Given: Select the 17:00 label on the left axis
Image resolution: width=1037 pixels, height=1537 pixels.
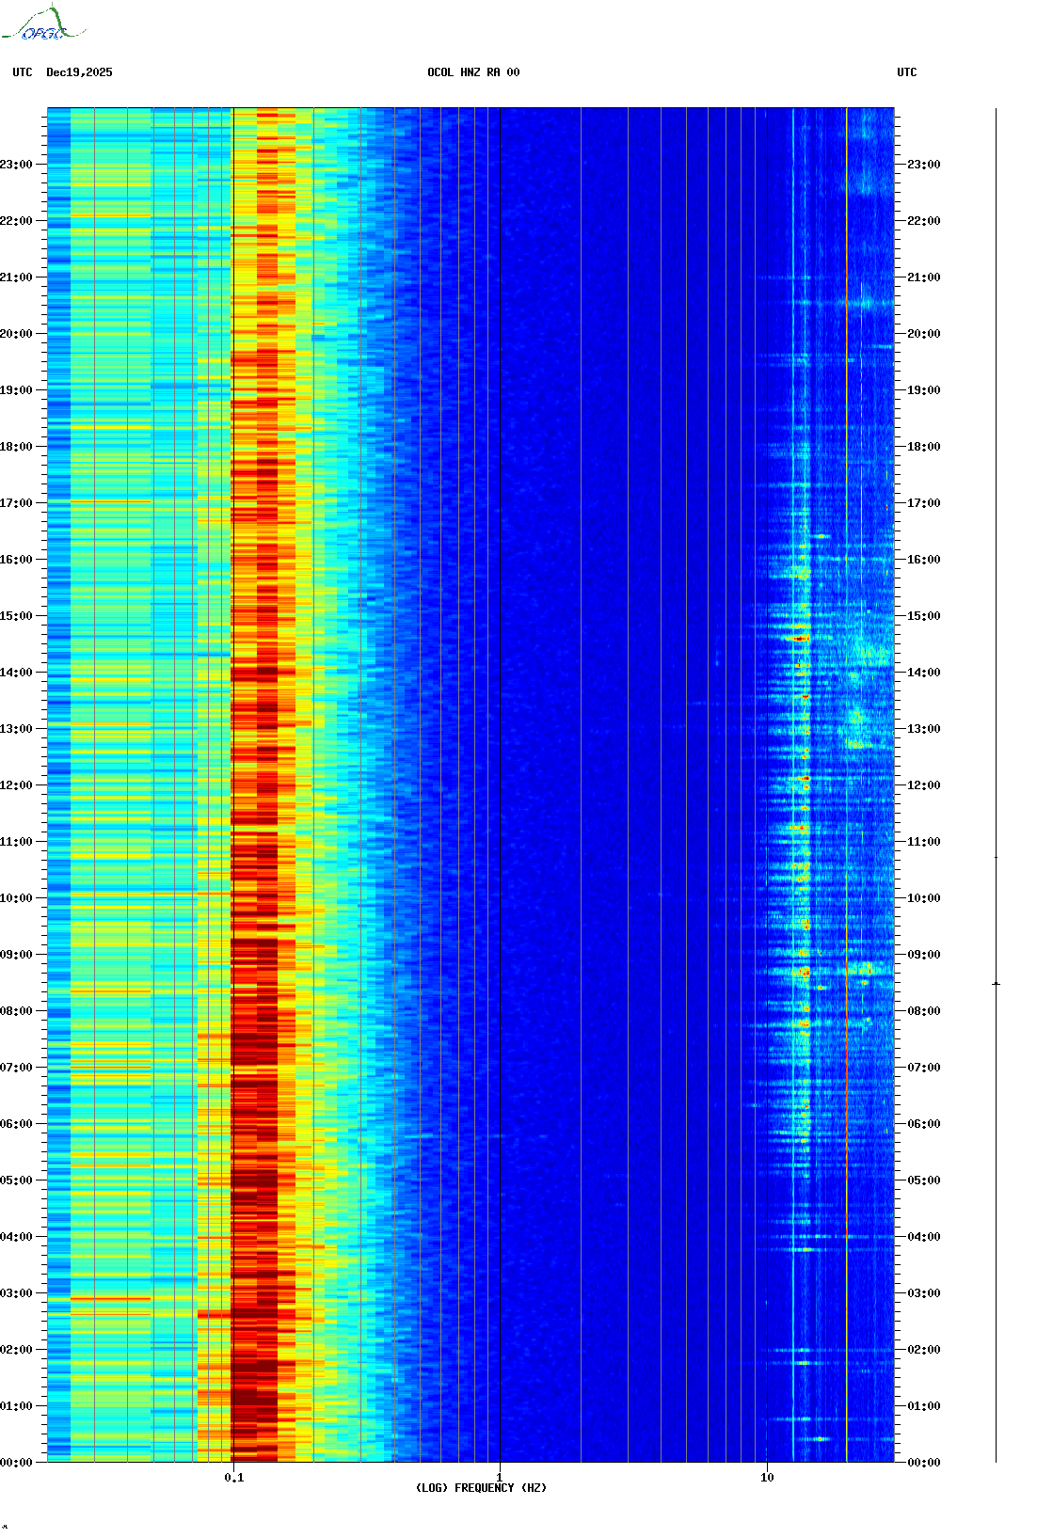Looking at the screenshot, I should [16, 503].
